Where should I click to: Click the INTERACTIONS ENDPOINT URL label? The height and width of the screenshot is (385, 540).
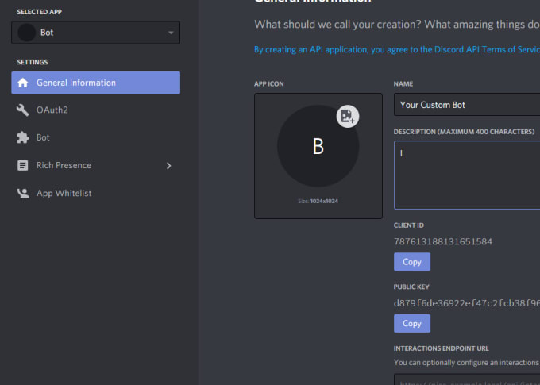(x=442, y=348)
